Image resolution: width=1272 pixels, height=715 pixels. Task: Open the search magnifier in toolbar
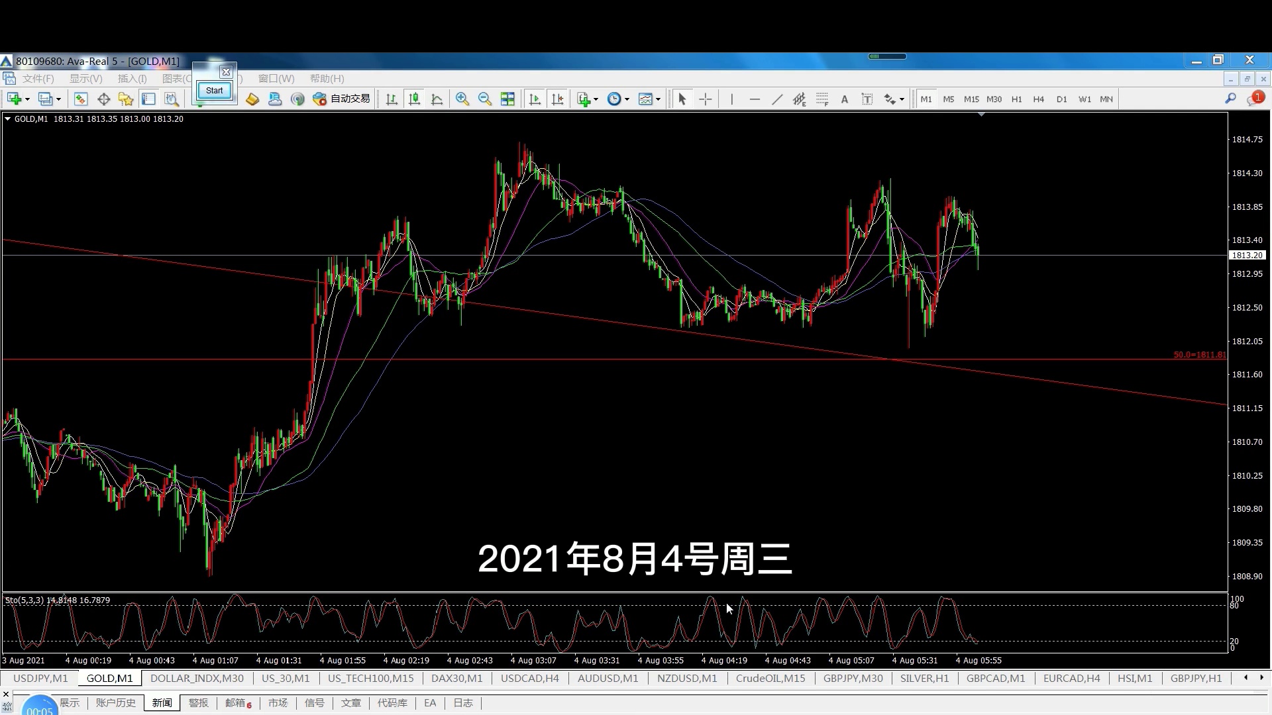pyautogui.click(x=1230, y=99)
